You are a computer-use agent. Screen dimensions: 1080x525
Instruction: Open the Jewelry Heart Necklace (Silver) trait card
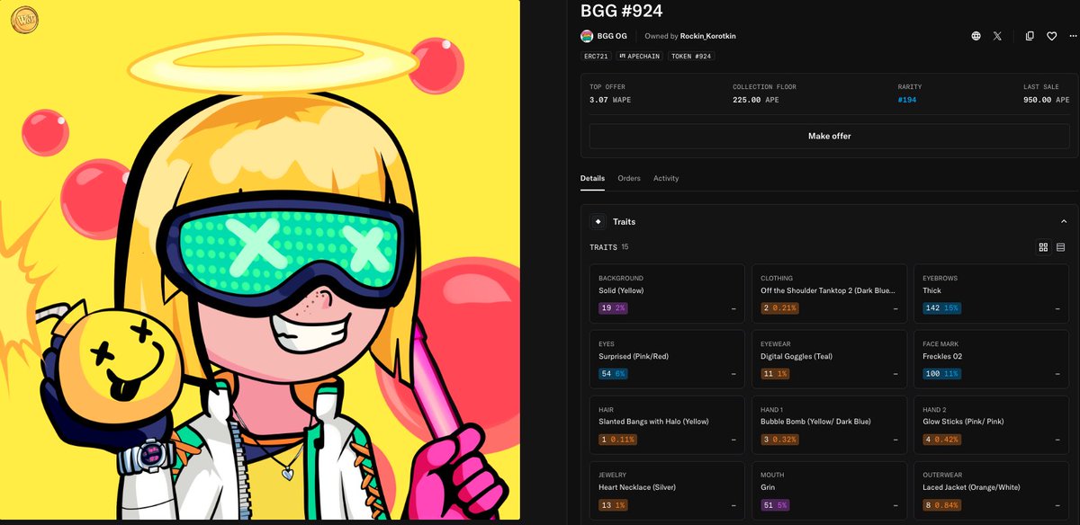tap(667, 490)
